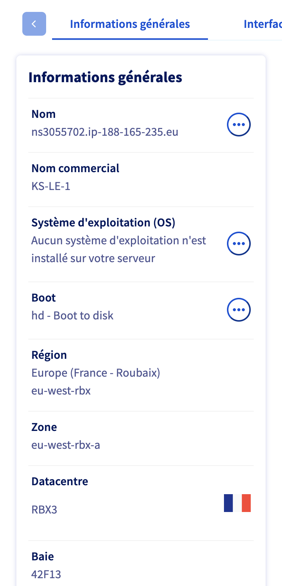The width and height of the screenshot is (282, 586).
Task: Click the Datacentre label
Action: (60, 482)
